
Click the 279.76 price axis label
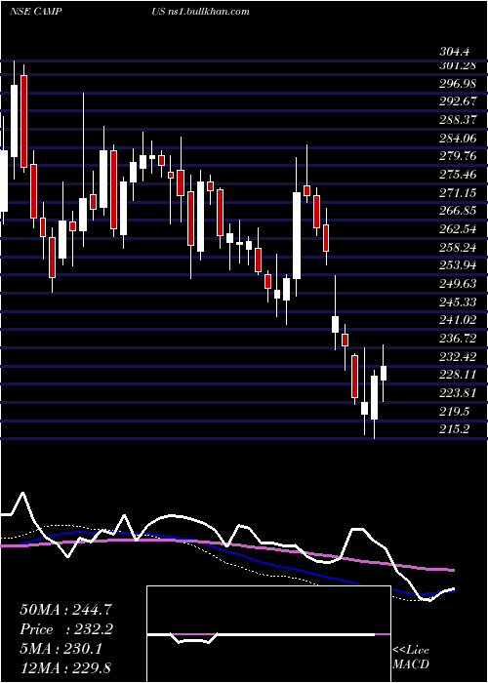click(x=458, y=156)
